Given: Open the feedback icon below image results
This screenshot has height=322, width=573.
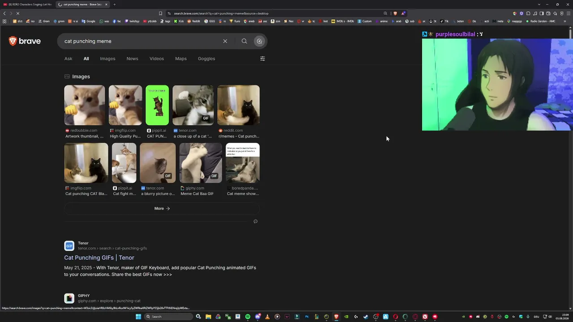Looking at the screenshot, I should pos(256,221).
